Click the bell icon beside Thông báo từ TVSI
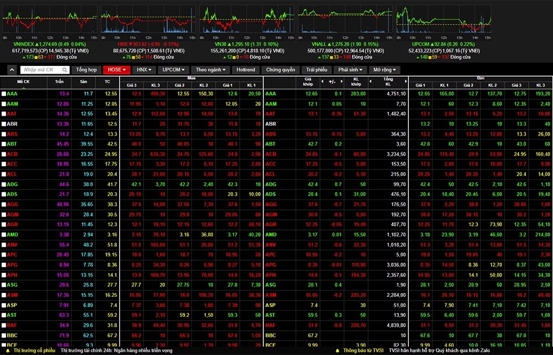 coord(337,351)
